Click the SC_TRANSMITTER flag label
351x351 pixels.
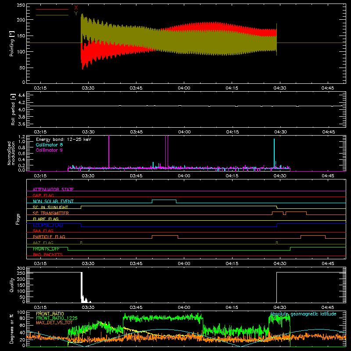tap(51, 213)
